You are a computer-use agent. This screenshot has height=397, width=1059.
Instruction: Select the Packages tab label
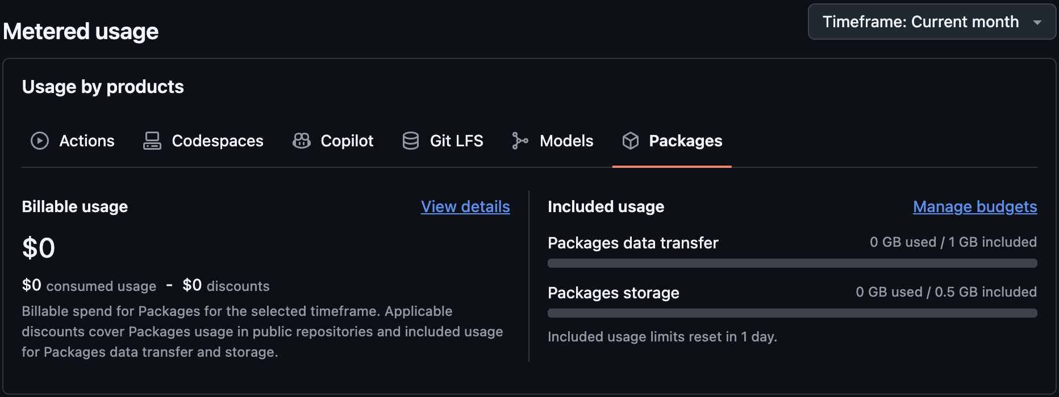(685, 141)
